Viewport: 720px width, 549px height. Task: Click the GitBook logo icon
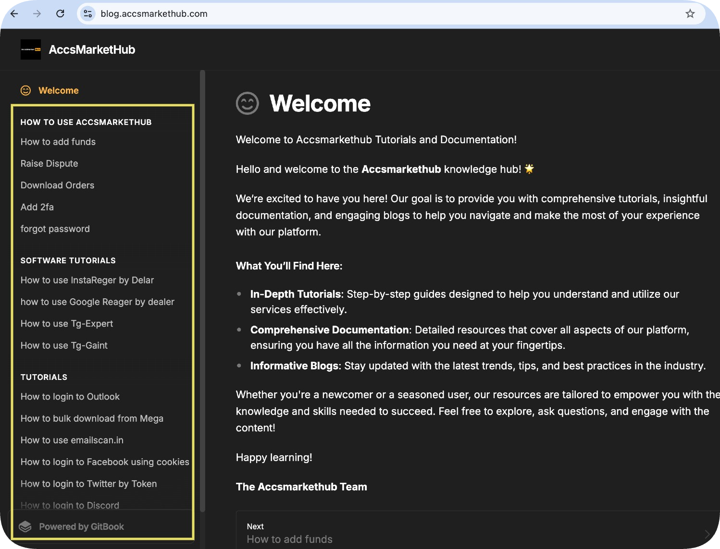tap(25, 526)
